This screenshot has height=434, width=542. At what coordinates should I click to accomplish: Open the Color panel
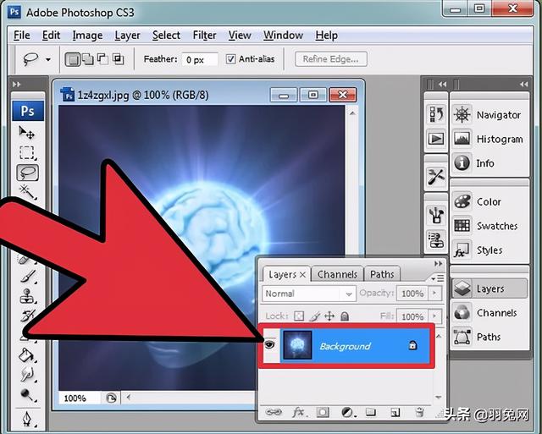pyautogui.click(x=489, y=201)
